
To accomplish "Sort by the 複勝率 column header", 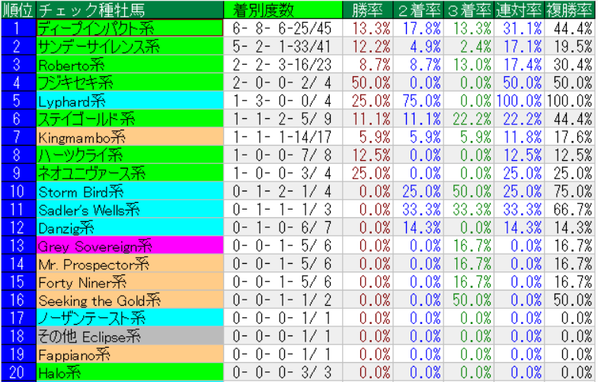I will tap(570, 10).
